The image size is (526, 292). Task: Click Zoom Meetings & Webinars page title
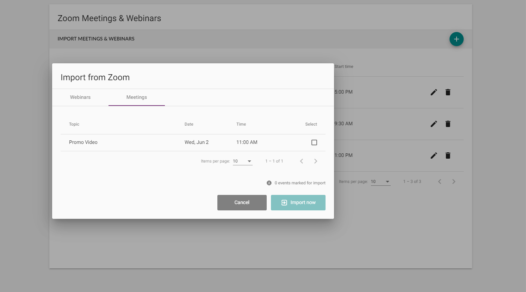(x=109, y=18)
